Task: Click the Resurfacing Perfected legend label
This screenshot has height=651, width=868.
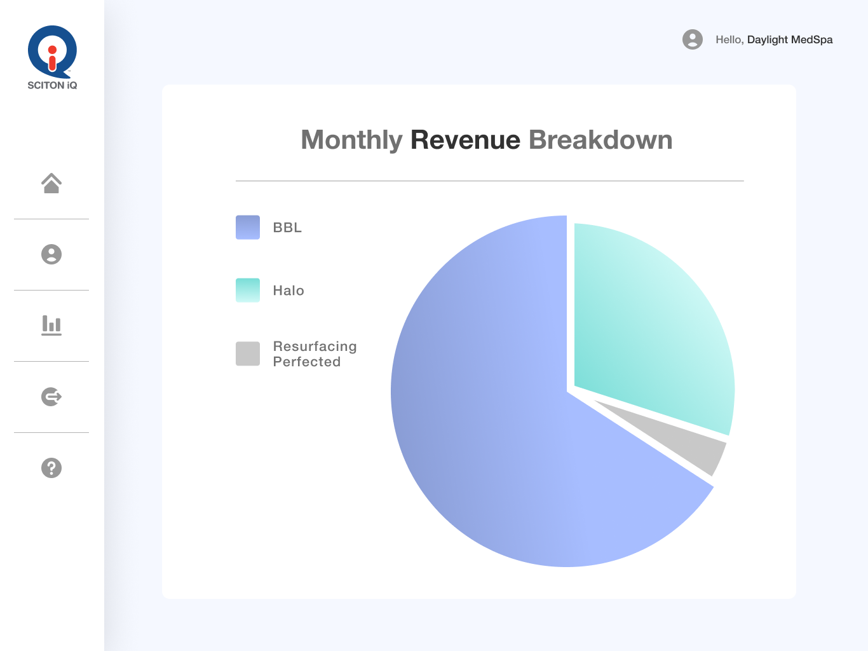Action: pyautogui.click(x=315, y=354)
